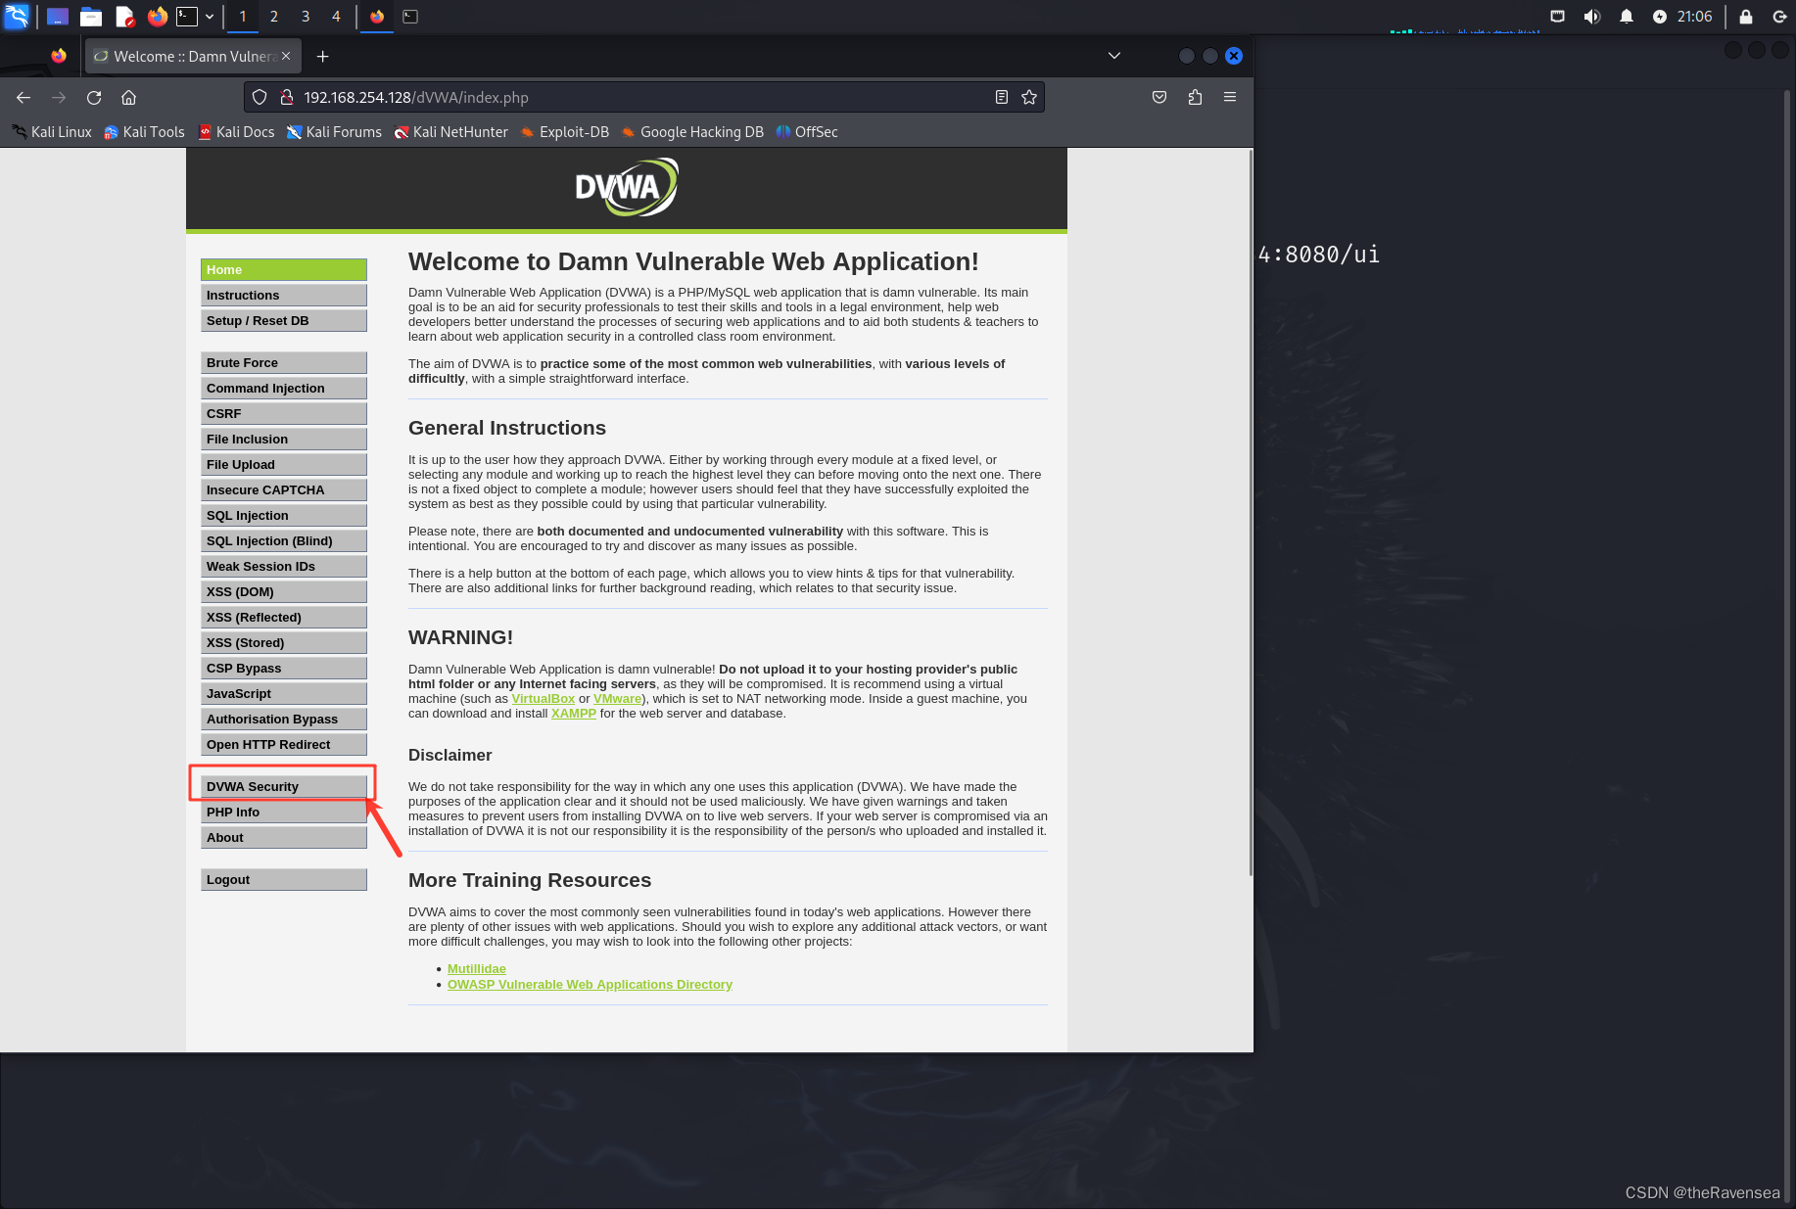The width and height of the screenshot is (1796, 1209).
Task: Open the file manager icon in taskbar
Action: click(91, 17)
